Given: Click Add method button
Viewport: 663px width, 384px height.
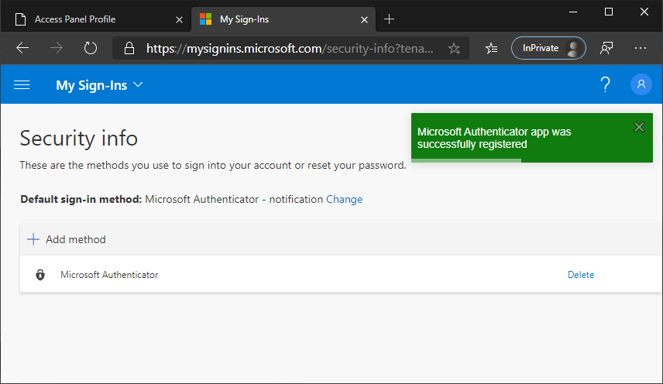Looking at the screenshot, I should 67,239.
